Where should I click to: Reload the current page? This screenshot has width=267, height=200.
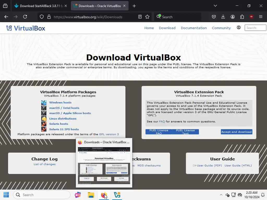(25, 17)
